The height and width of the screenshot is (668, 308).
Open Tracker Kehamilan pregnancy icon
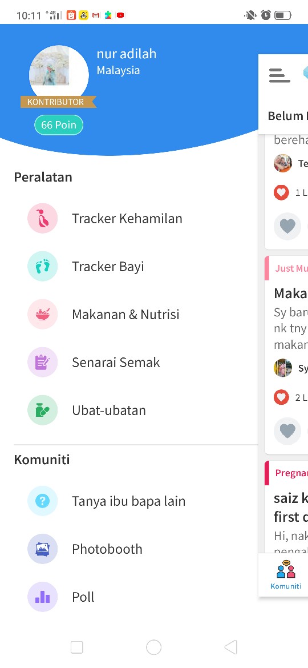click(43, 218)
